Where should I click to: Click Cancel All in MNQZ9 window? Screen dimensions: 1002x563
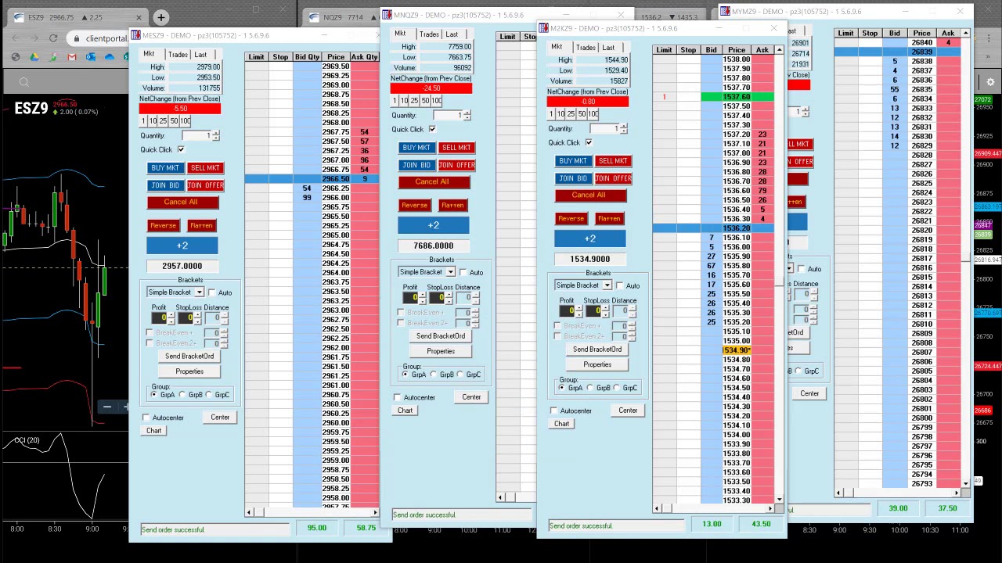(432, 181)
